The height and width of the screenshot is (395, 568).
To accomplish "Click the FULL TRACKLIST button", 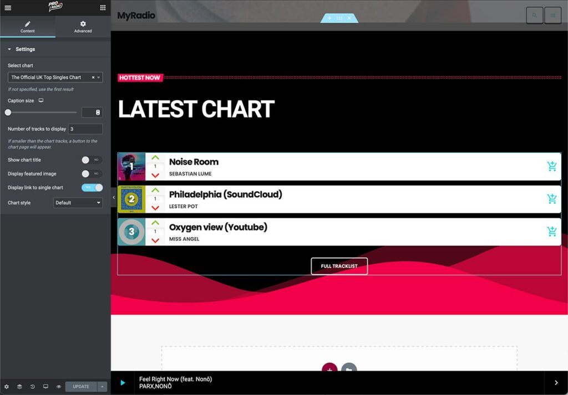I will coord(339,266).
